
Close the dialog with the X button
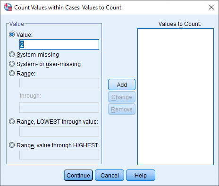coord(211,7)
